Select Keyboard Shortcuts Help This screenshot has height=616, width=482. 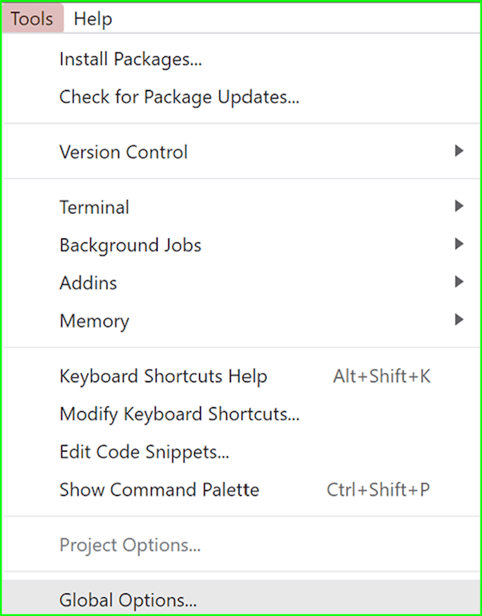click(x=163, y=376)
